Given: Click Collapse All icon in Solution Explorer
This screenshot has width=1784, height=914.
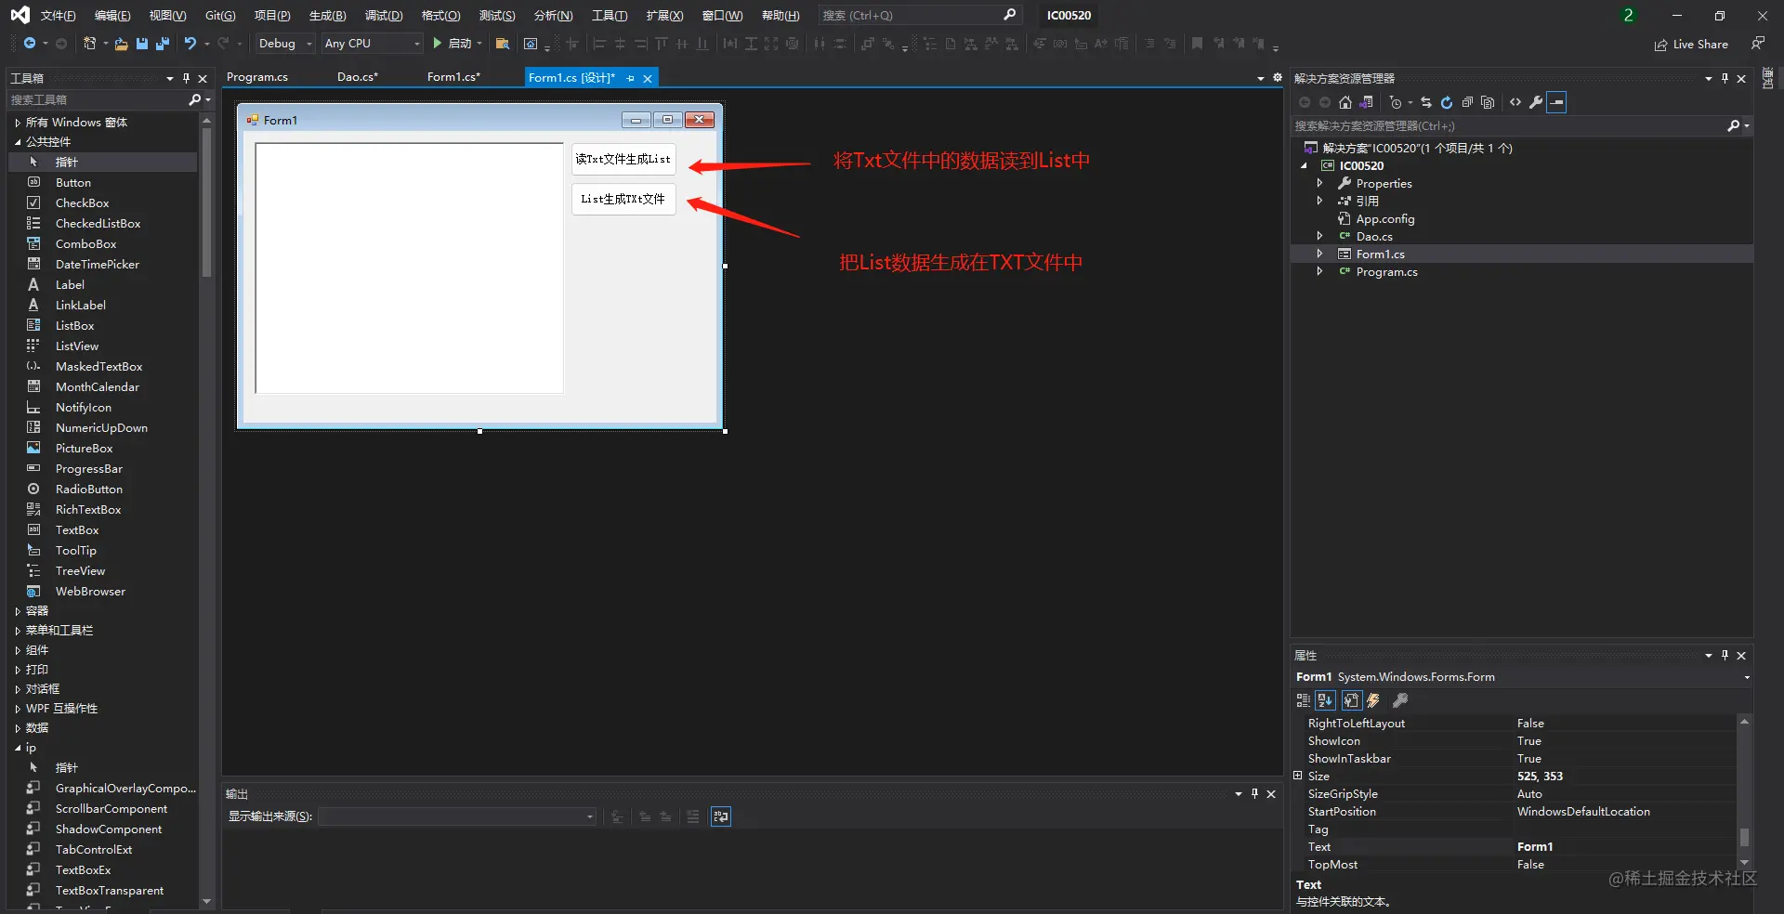Looking at the screenshot, I should click(1467, 102).
